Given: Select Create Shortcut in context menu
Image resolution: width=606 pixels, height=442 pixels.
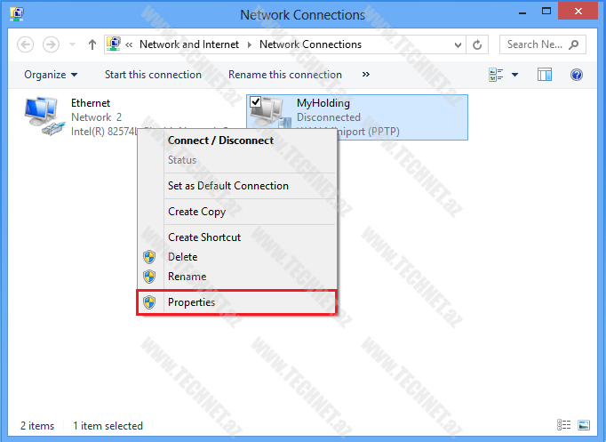Looking at the screenshot, I should point(204,237).
